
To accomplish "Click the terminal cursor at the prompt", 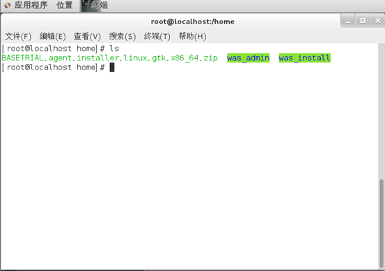I will (112, 67).
